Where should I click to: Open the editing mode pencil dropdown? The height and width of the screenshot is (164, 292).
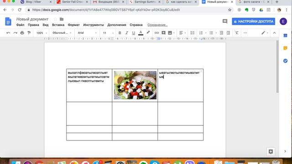coord(265,33)
